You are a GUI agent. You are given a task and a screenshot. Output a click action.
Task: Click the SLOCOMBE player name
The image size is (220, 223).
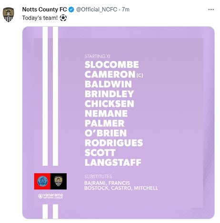click(112, 65)
